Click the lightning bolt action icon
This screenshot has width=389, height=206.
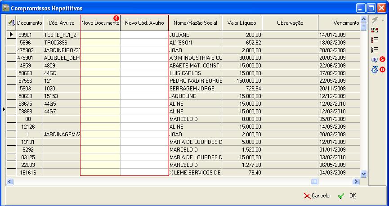point(374,20)
